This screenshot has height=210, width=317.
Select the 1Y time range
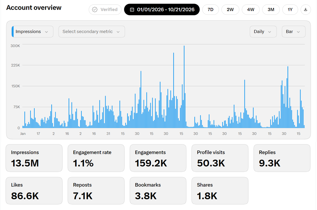290,10
